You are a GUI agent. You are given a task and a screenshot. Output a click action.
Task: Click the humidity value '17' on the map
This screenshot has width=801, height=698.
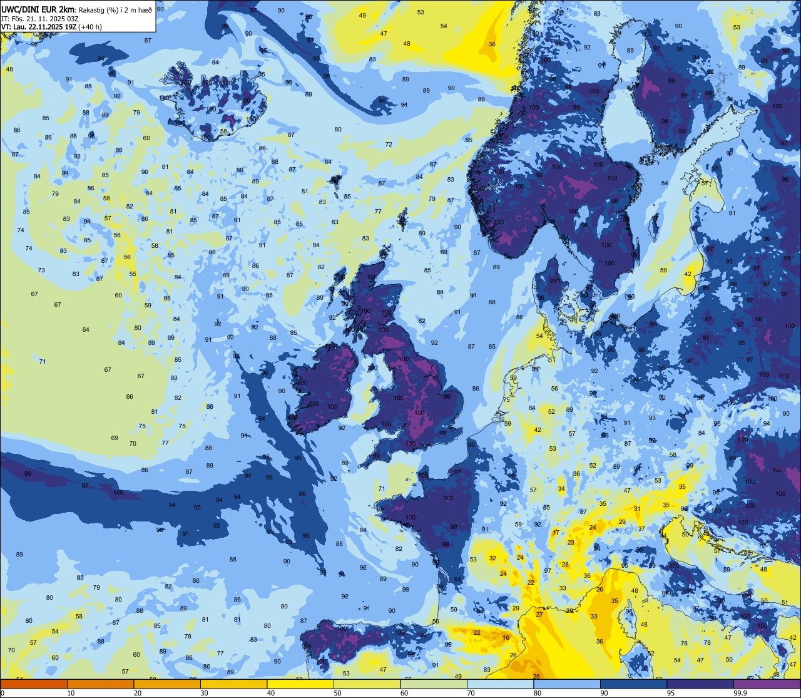coord(556,532)
